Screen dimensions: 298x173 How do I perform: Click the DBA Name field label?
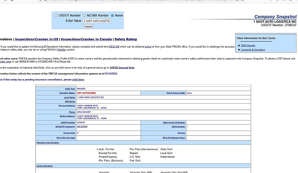click(x=70, y=101)
